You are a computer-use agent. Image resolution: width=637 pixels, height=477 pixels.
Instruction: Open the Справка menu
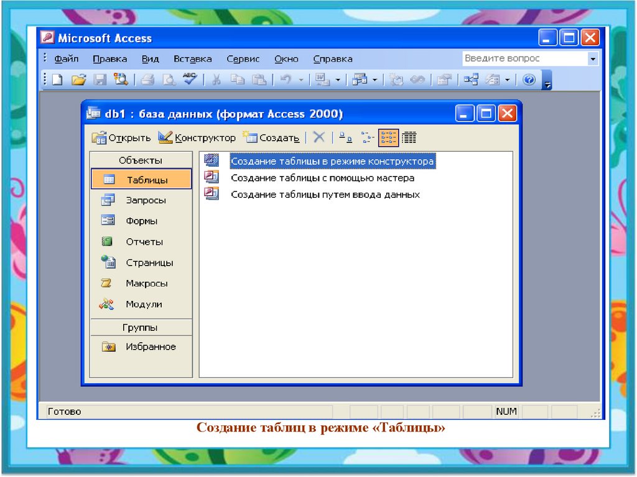point(333,59)
